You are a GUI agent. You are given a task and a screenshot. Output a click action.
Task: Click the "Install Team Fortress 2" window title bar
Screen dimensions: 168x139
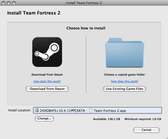(x=84, y=3)
